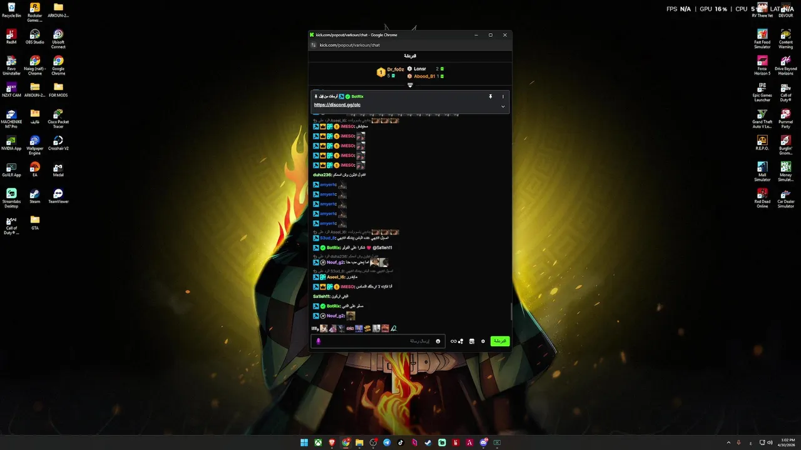Open TeamViewer desktop shortcut
Screen dimensions: 801x450
pos(58,196)
